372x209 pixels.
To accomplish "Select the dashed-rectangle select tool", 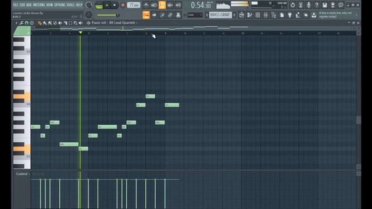I will 70,23.
